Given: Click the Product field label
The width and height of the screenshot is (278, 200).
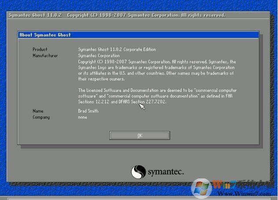Looking at the screenshot, I should pos(40,50).
